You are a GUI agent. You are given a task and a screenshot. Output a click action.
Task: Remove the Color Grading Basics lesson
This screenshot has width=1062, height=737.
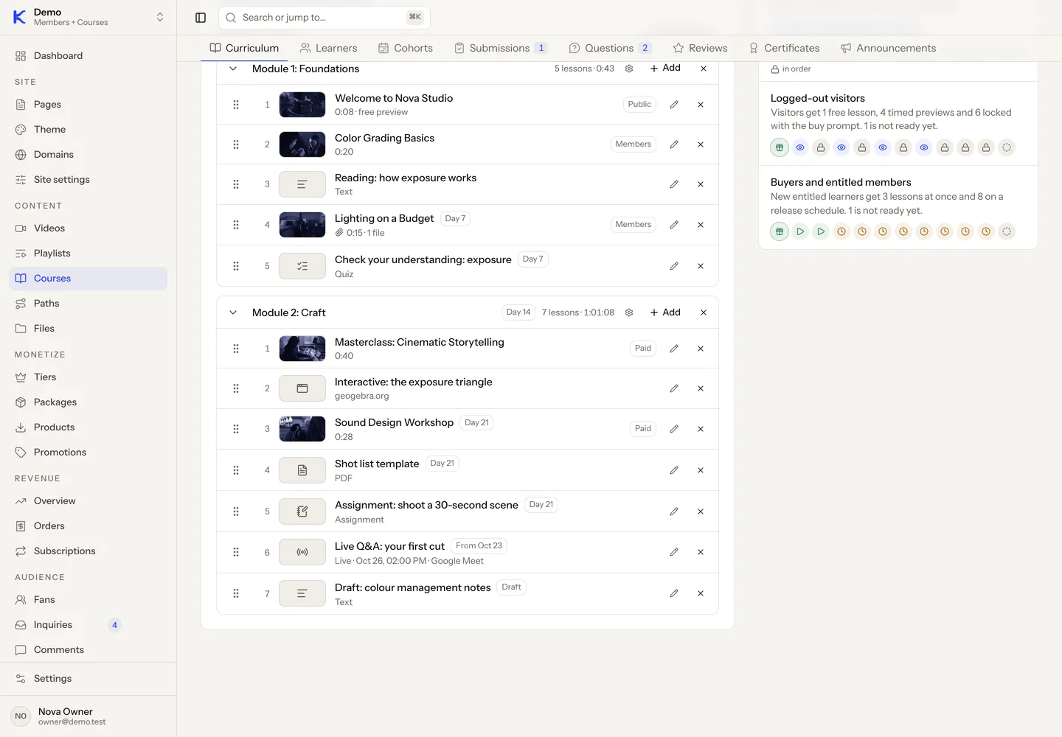(701, 144)
